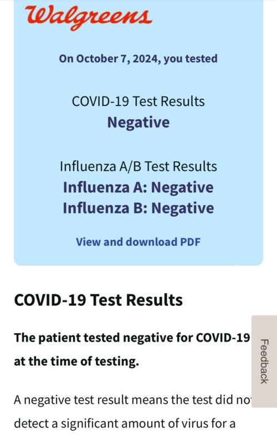The width and height of the screenshot is (277, 438).
Task: Click the Influenza A/B Test Results label
Action: click(138, 166)
